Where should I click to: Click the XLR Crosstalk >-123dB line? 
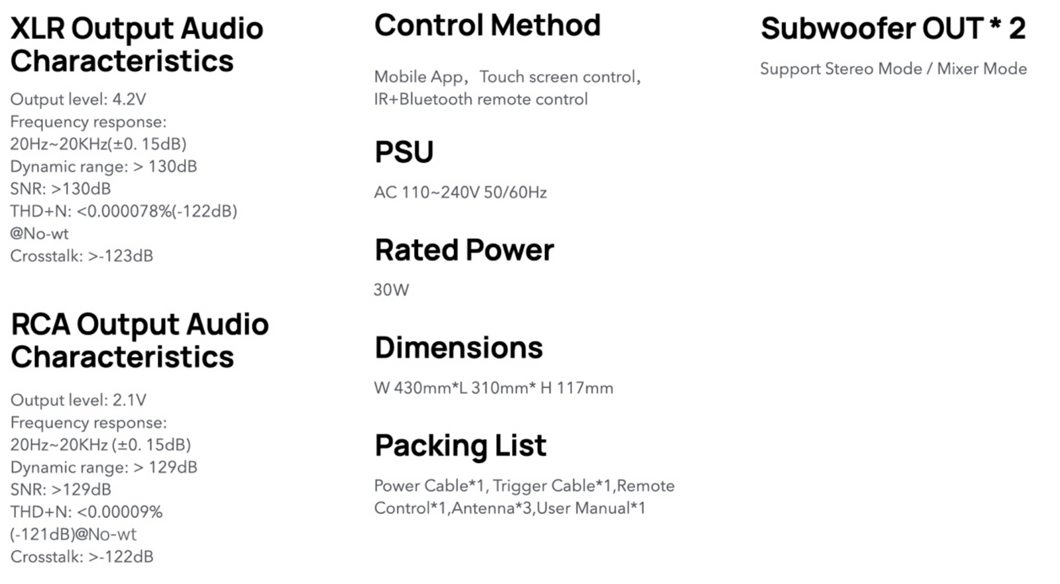tap(81, 256)
